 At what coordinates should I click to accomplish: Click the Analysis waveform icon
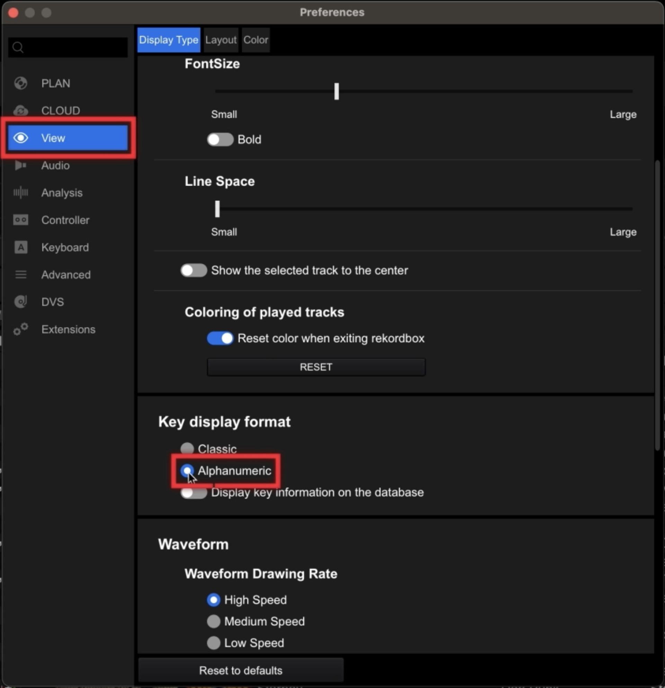tap(21, 192)
